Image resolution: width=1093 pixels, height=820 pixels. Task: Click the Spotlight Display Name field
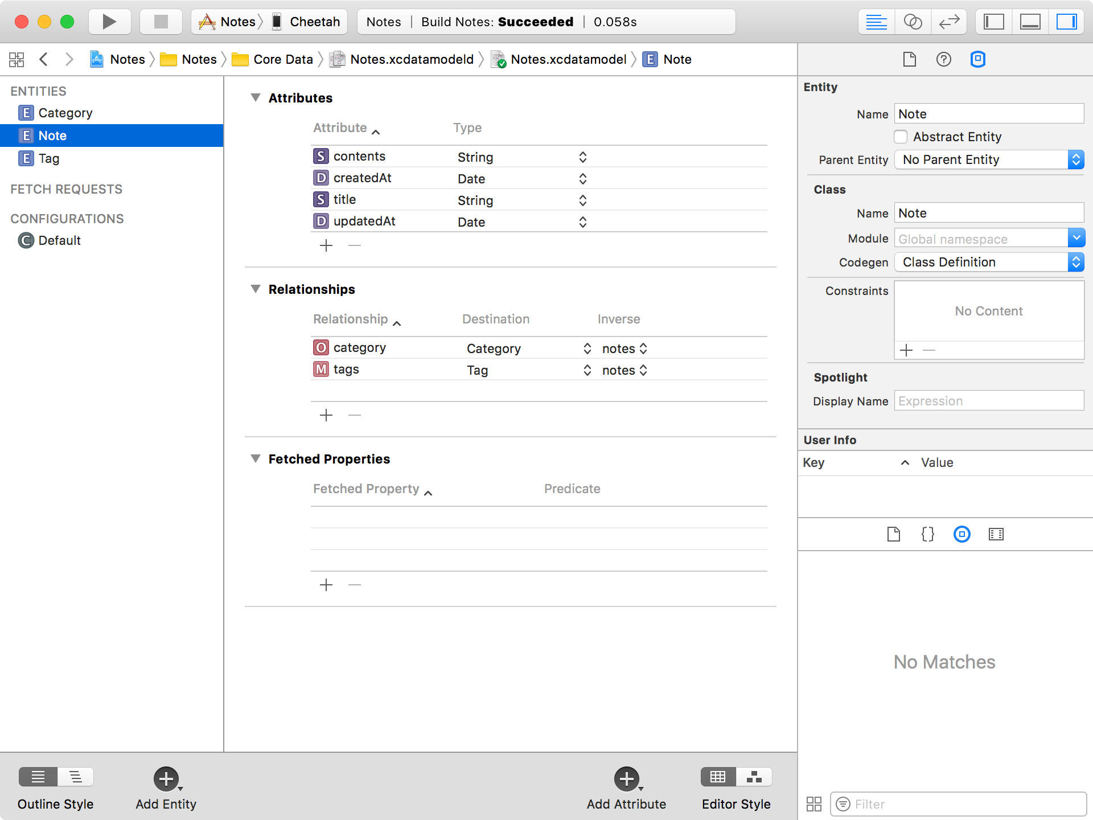[x=988, y=401]
